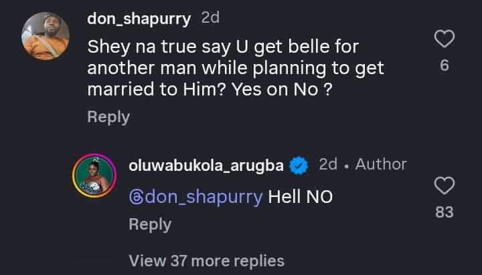Screen dimensions: 482x275
Task: Click the '2d' timestamp beside the verified badge
Action: (x=328, y=164)
